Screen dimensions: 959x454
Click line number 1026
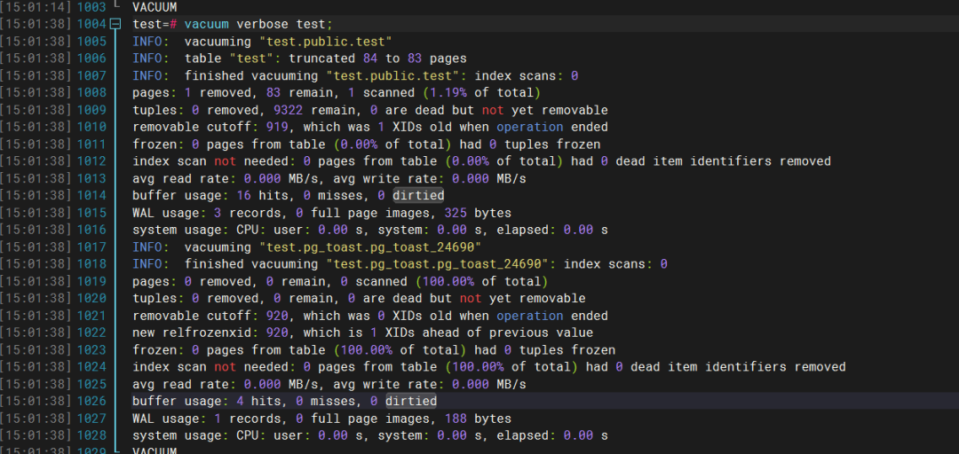coord(91,402)
